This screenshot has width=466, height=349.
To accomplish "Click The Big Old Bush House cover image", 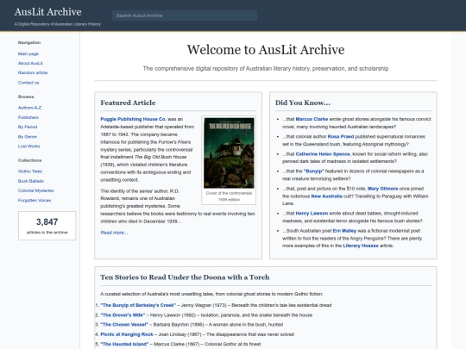I will coord(229,153).
